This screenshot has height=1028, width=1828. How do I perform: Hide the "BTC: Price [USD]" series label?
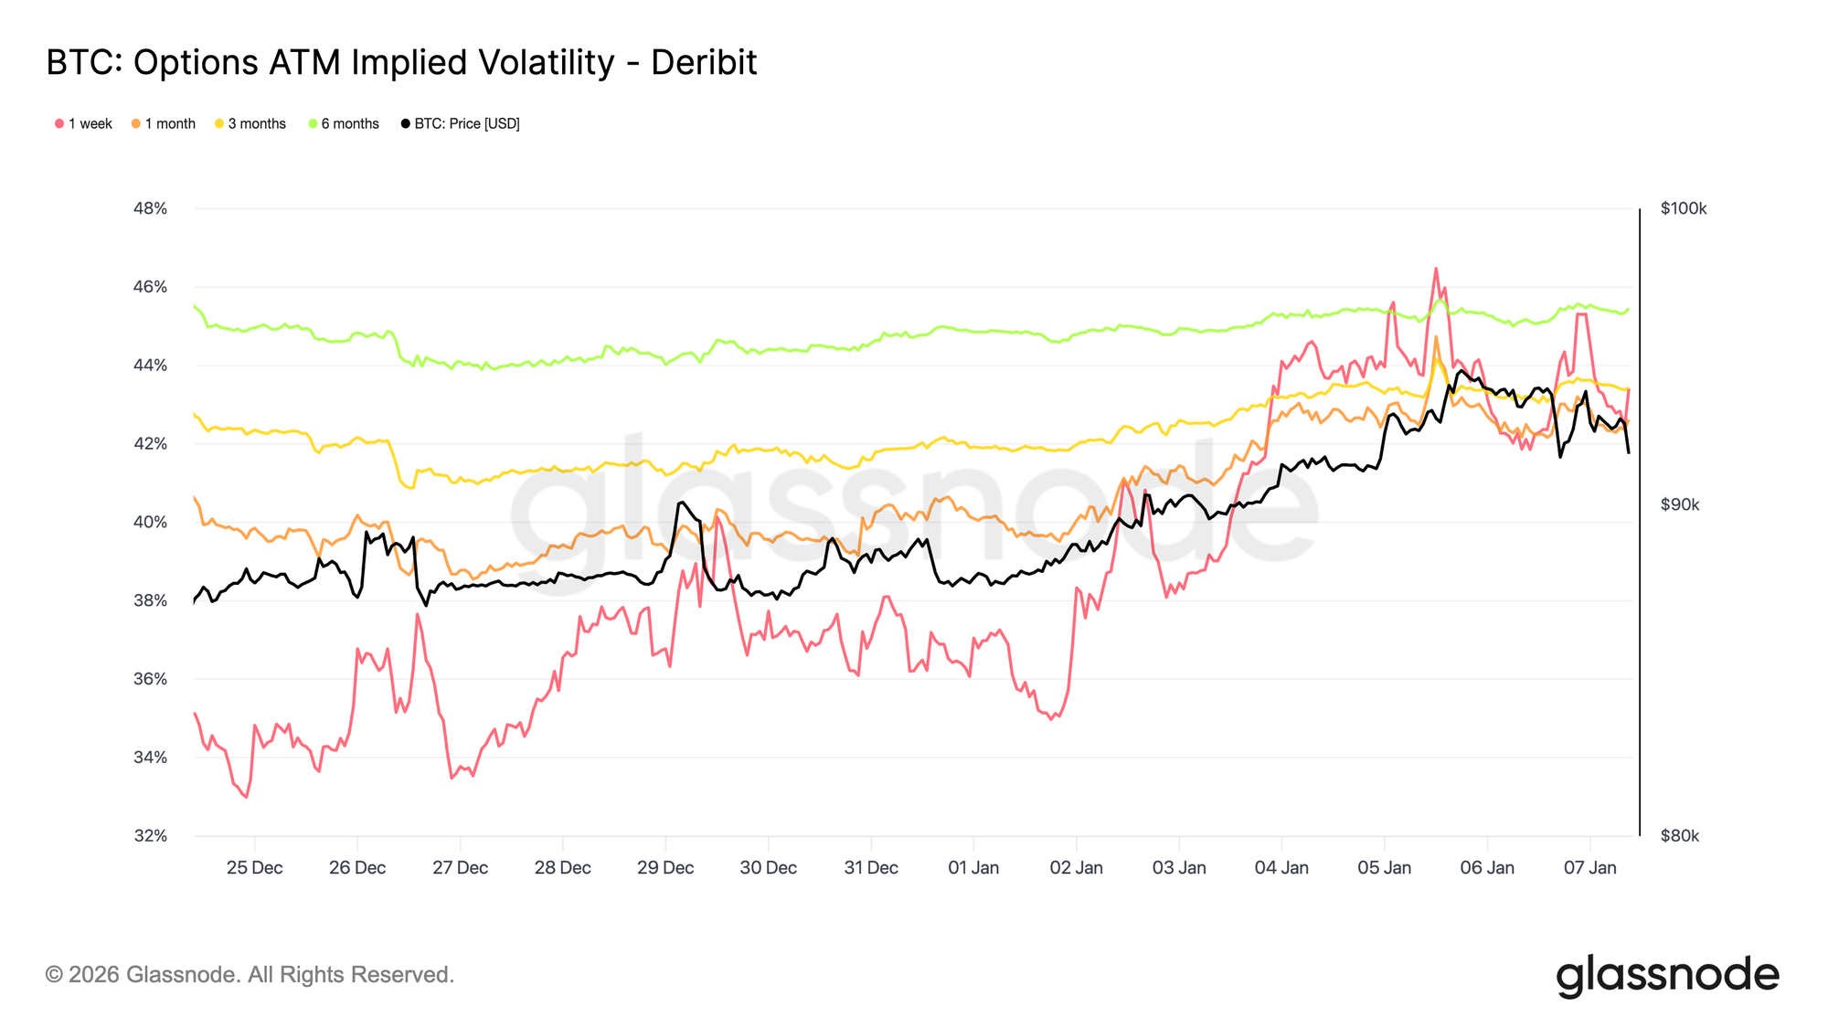tap(467, 124)
